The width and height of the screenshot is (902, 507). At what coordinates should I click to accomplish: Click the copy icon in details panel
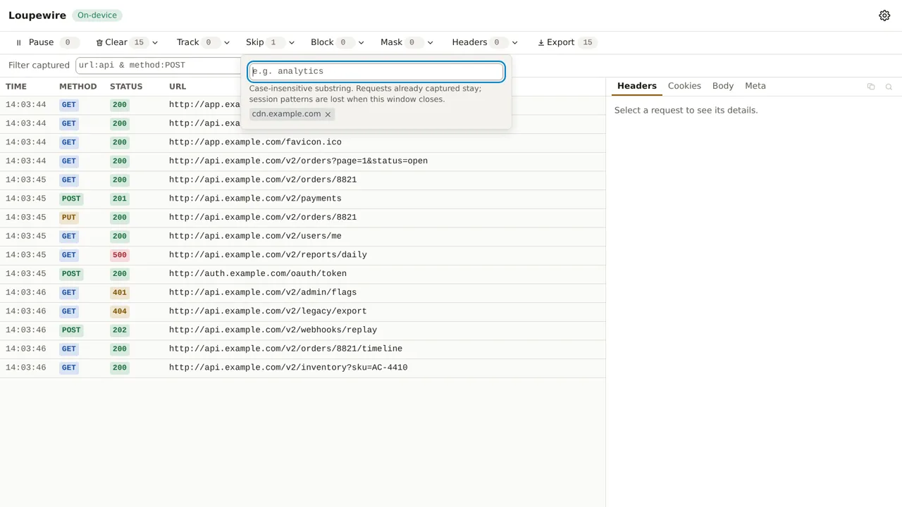pos(871,87)
